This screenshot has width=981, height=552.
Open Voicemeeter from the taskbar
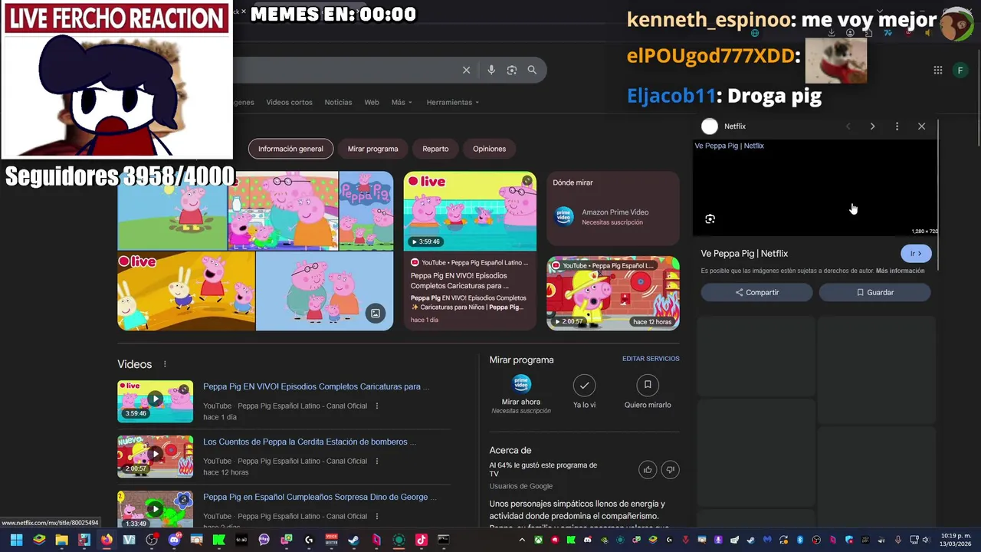point(331,540)
